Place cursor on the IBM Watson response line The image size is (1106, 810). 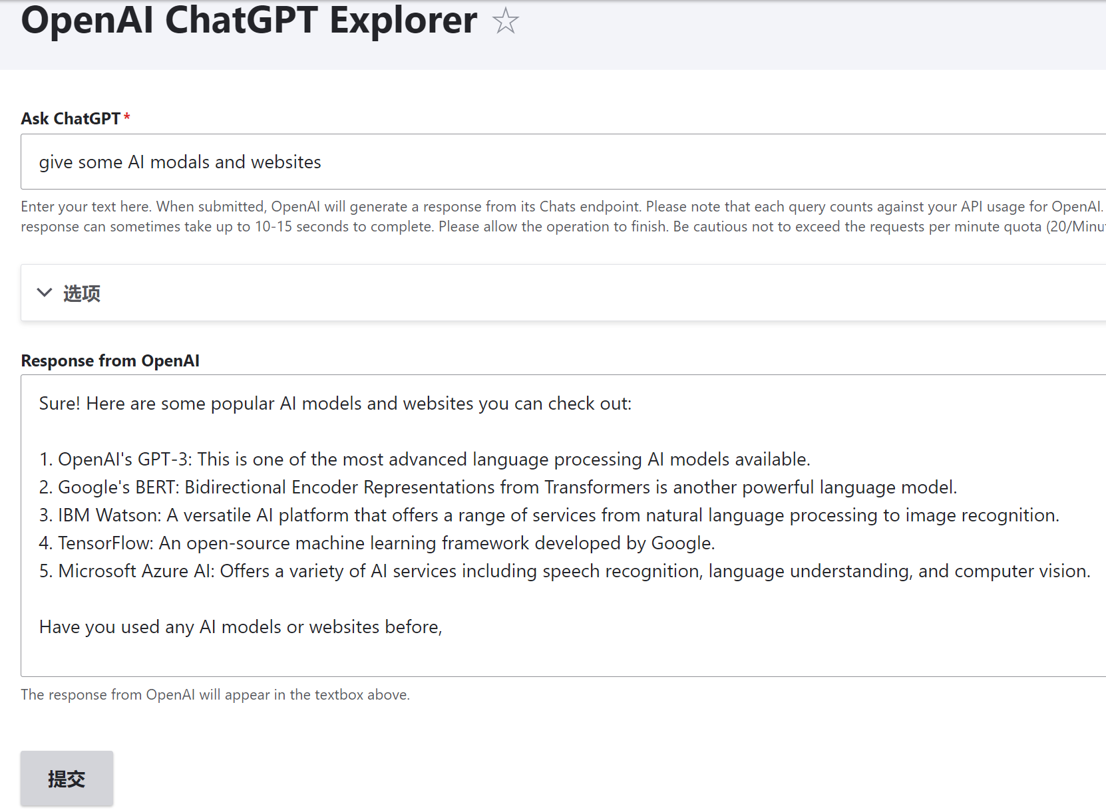pos(549,515)
